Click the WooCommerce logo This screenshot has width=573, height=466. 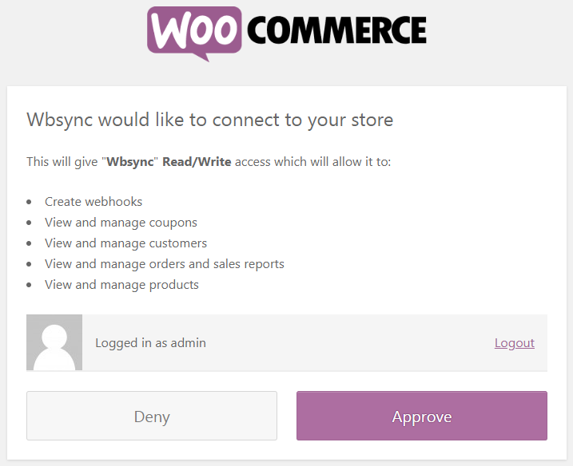tap(286, 32)
